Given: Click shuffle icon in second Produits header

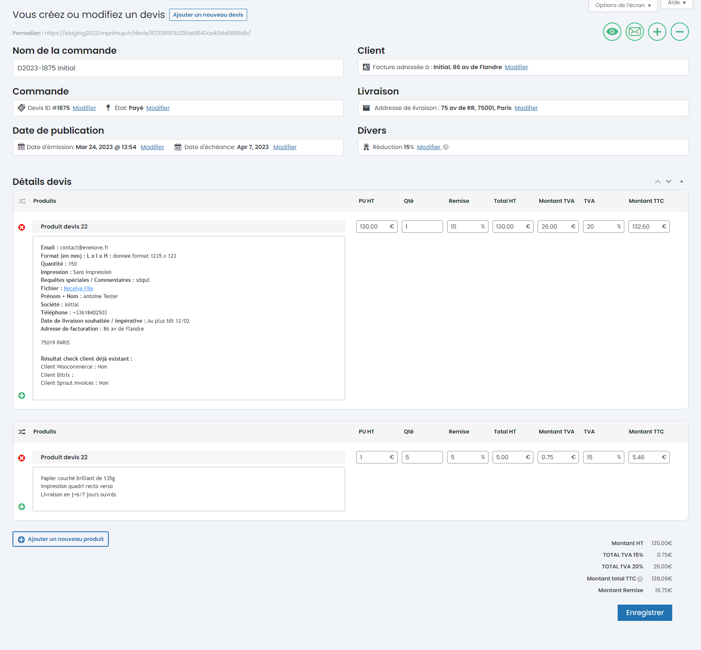Looking at the screenshot, I should (x=22, y=432).
